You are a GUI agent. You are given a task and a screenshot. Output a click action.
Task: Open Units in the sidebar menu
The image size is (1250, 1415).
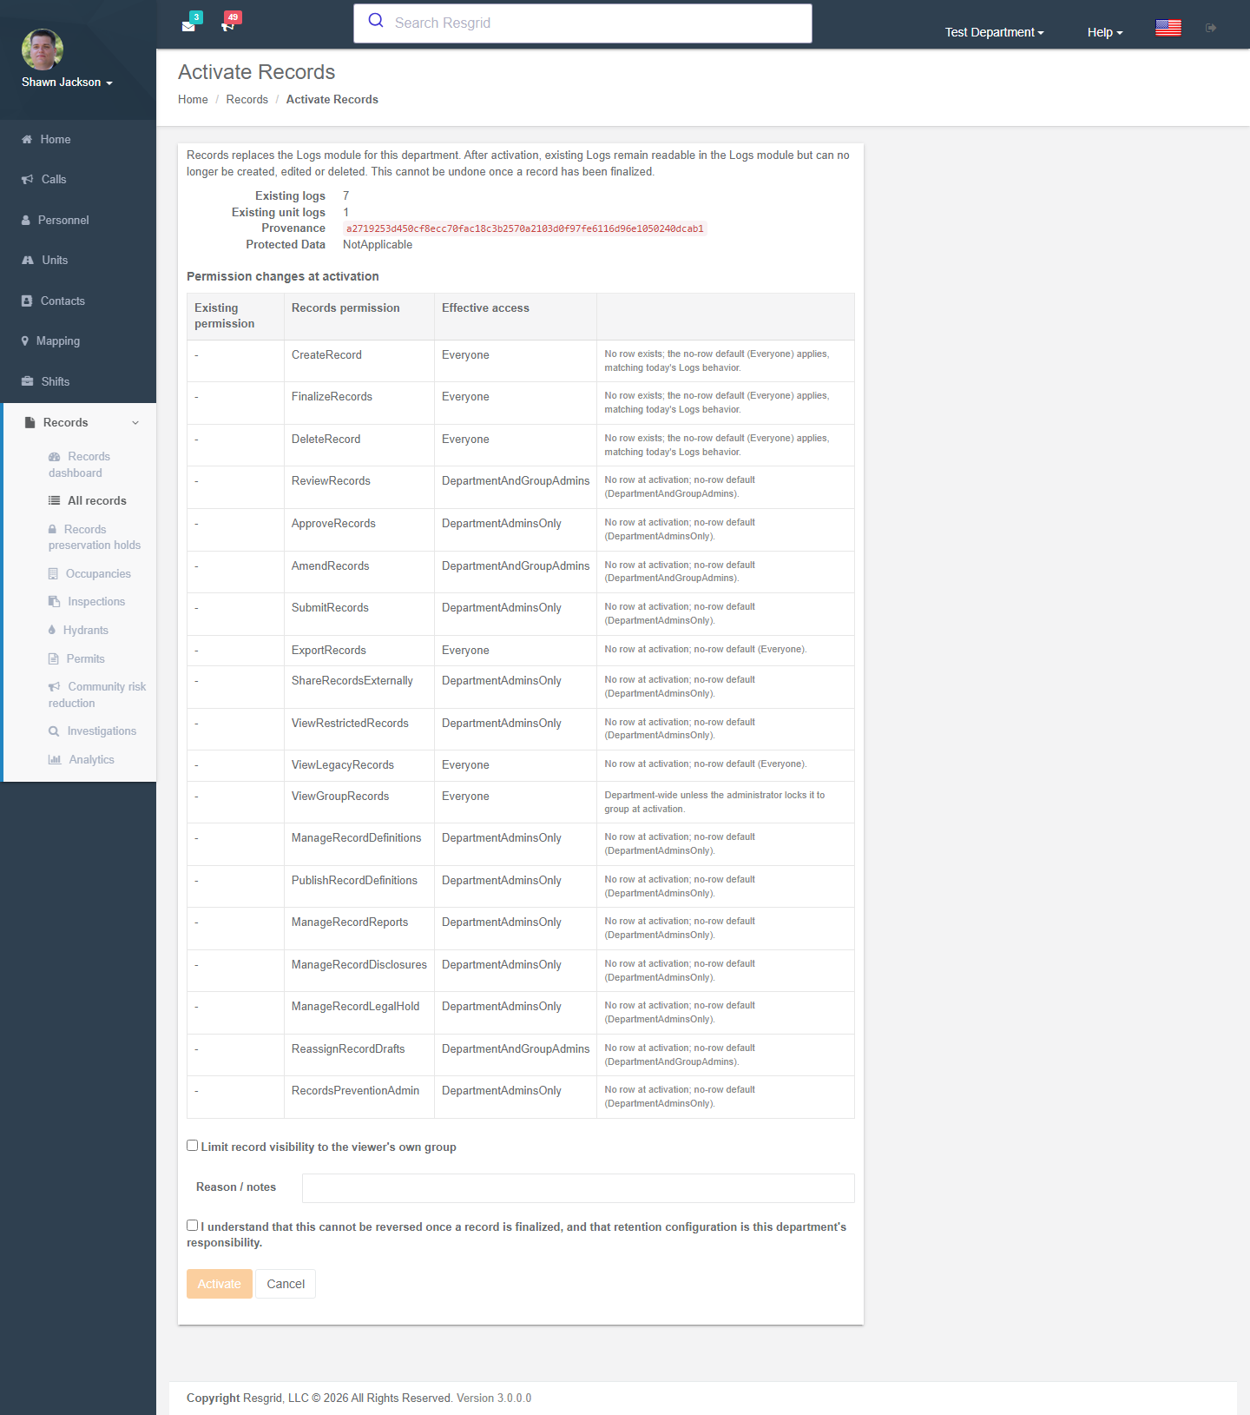78,261
